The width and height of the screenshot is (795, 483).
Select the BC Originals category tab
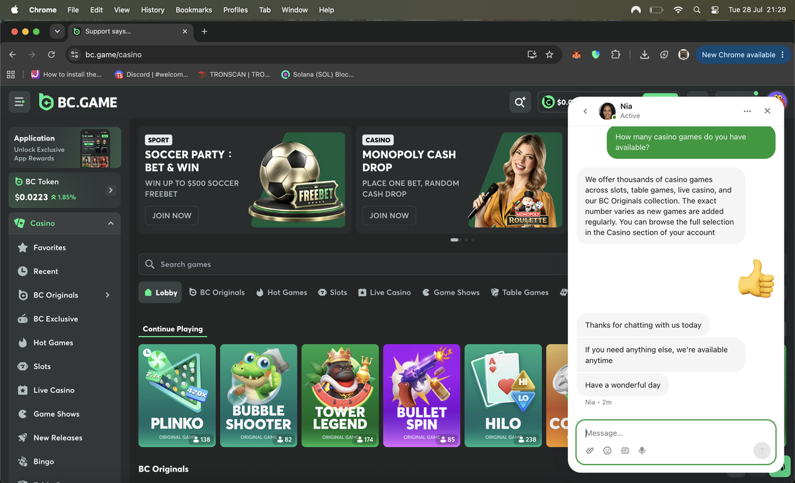click(x=217, y=292)
